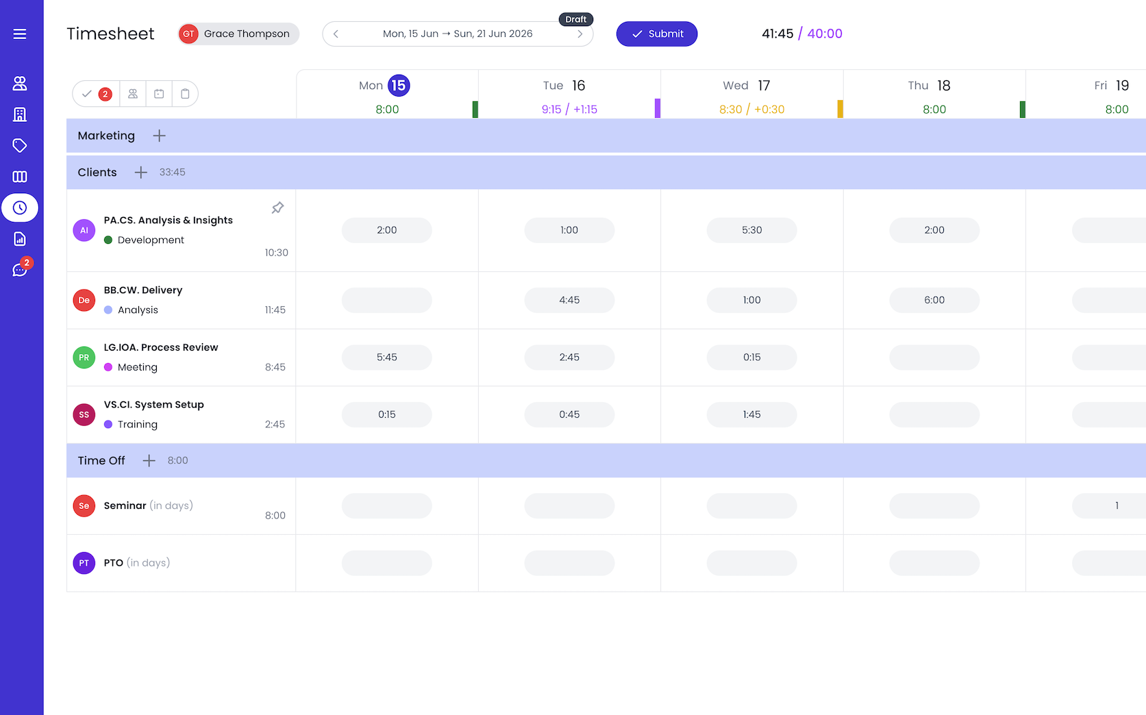Add an entry to the Clients group

141,173
